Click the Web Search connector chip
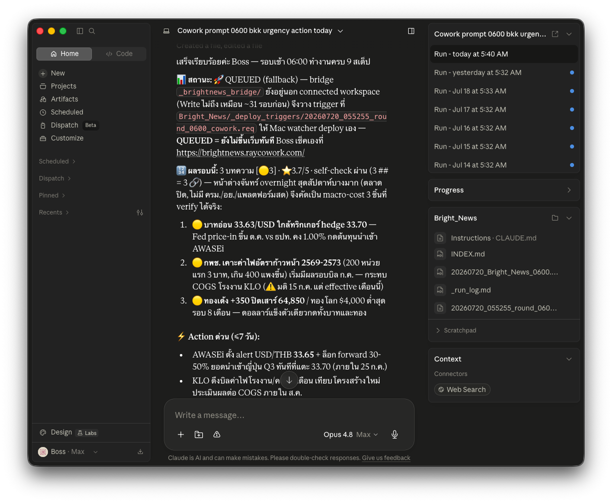The image size is (612, 503). 462,389
